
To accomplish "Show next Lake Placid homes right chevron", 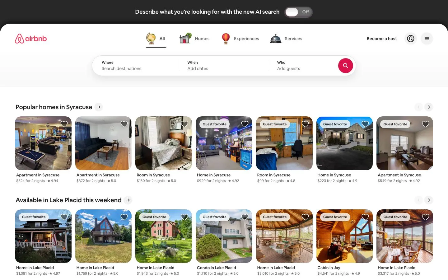I will pyautogui.click(x=429, y=200).
